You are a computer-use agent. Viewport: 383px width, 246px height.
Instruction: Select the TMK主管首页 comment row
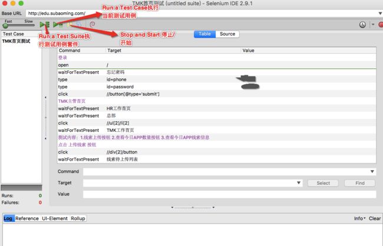click(x=217, y=101)
